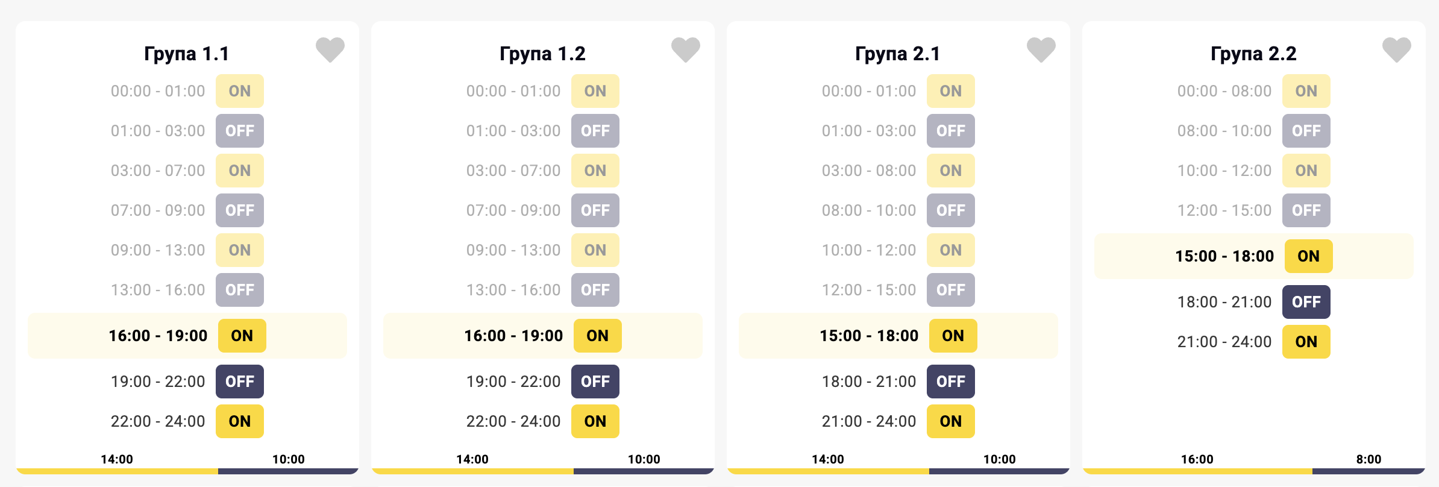The height and width of the screenshot is (487, 1439).
Task: Click faded ON badge 00:00-08:00 in Група 2.2
Action: [1306, 91]
